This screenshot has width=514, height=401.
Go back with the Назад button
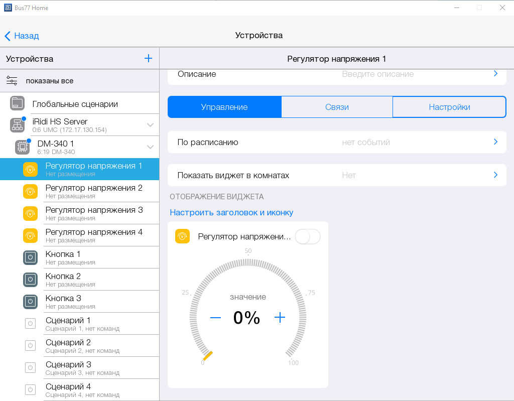click(x=22, y=36)
